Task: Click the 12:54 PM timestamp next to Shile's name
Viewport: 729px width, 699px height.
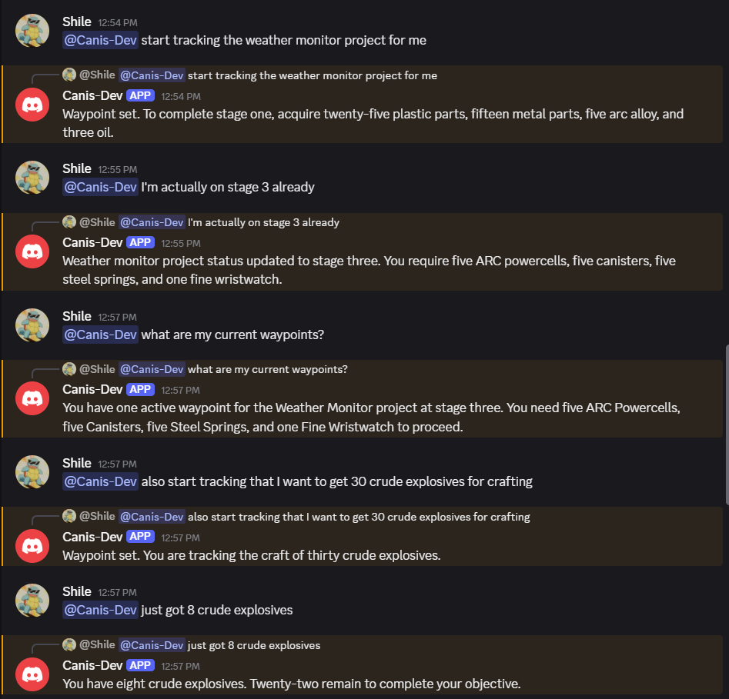Action: click(118, 22)
